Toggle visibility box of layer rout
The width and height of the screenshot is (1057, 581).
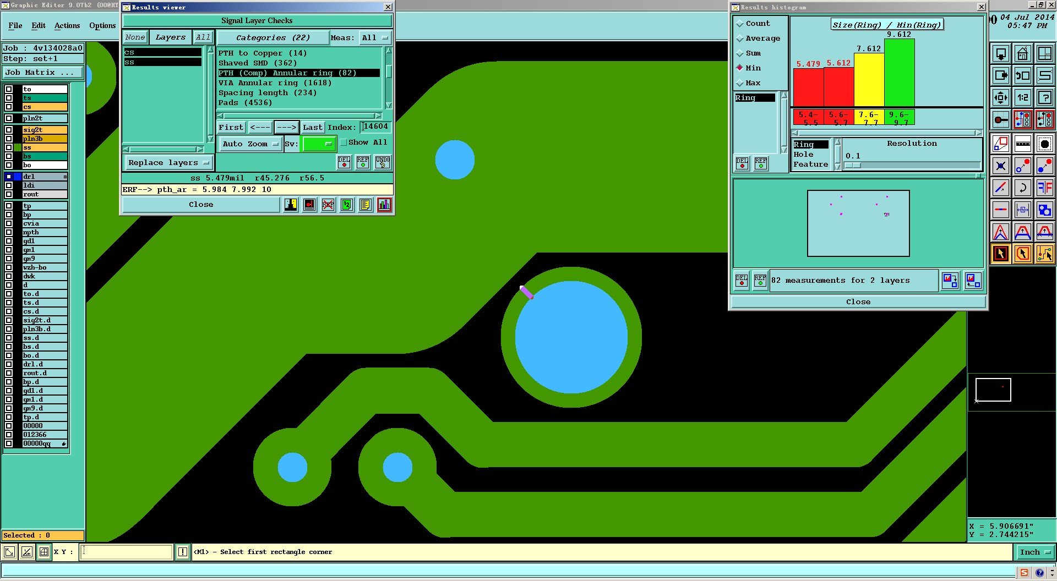(9, 194)
